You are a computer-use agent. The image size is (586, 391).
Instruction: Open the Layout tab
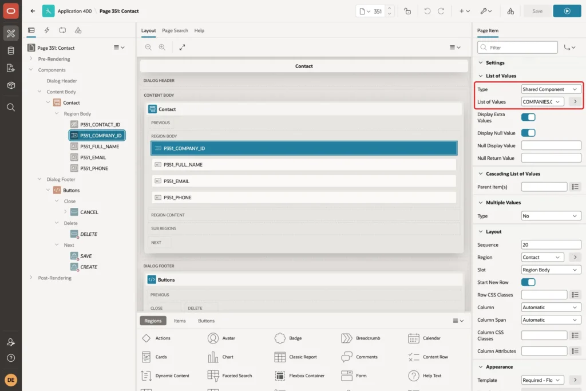pos(148,31)
